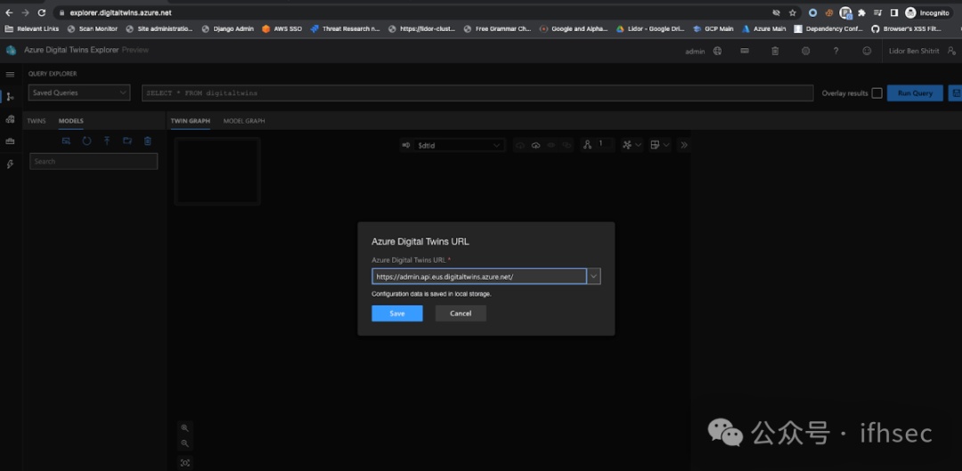Click the lightning bolt sidebar icon

10,164
